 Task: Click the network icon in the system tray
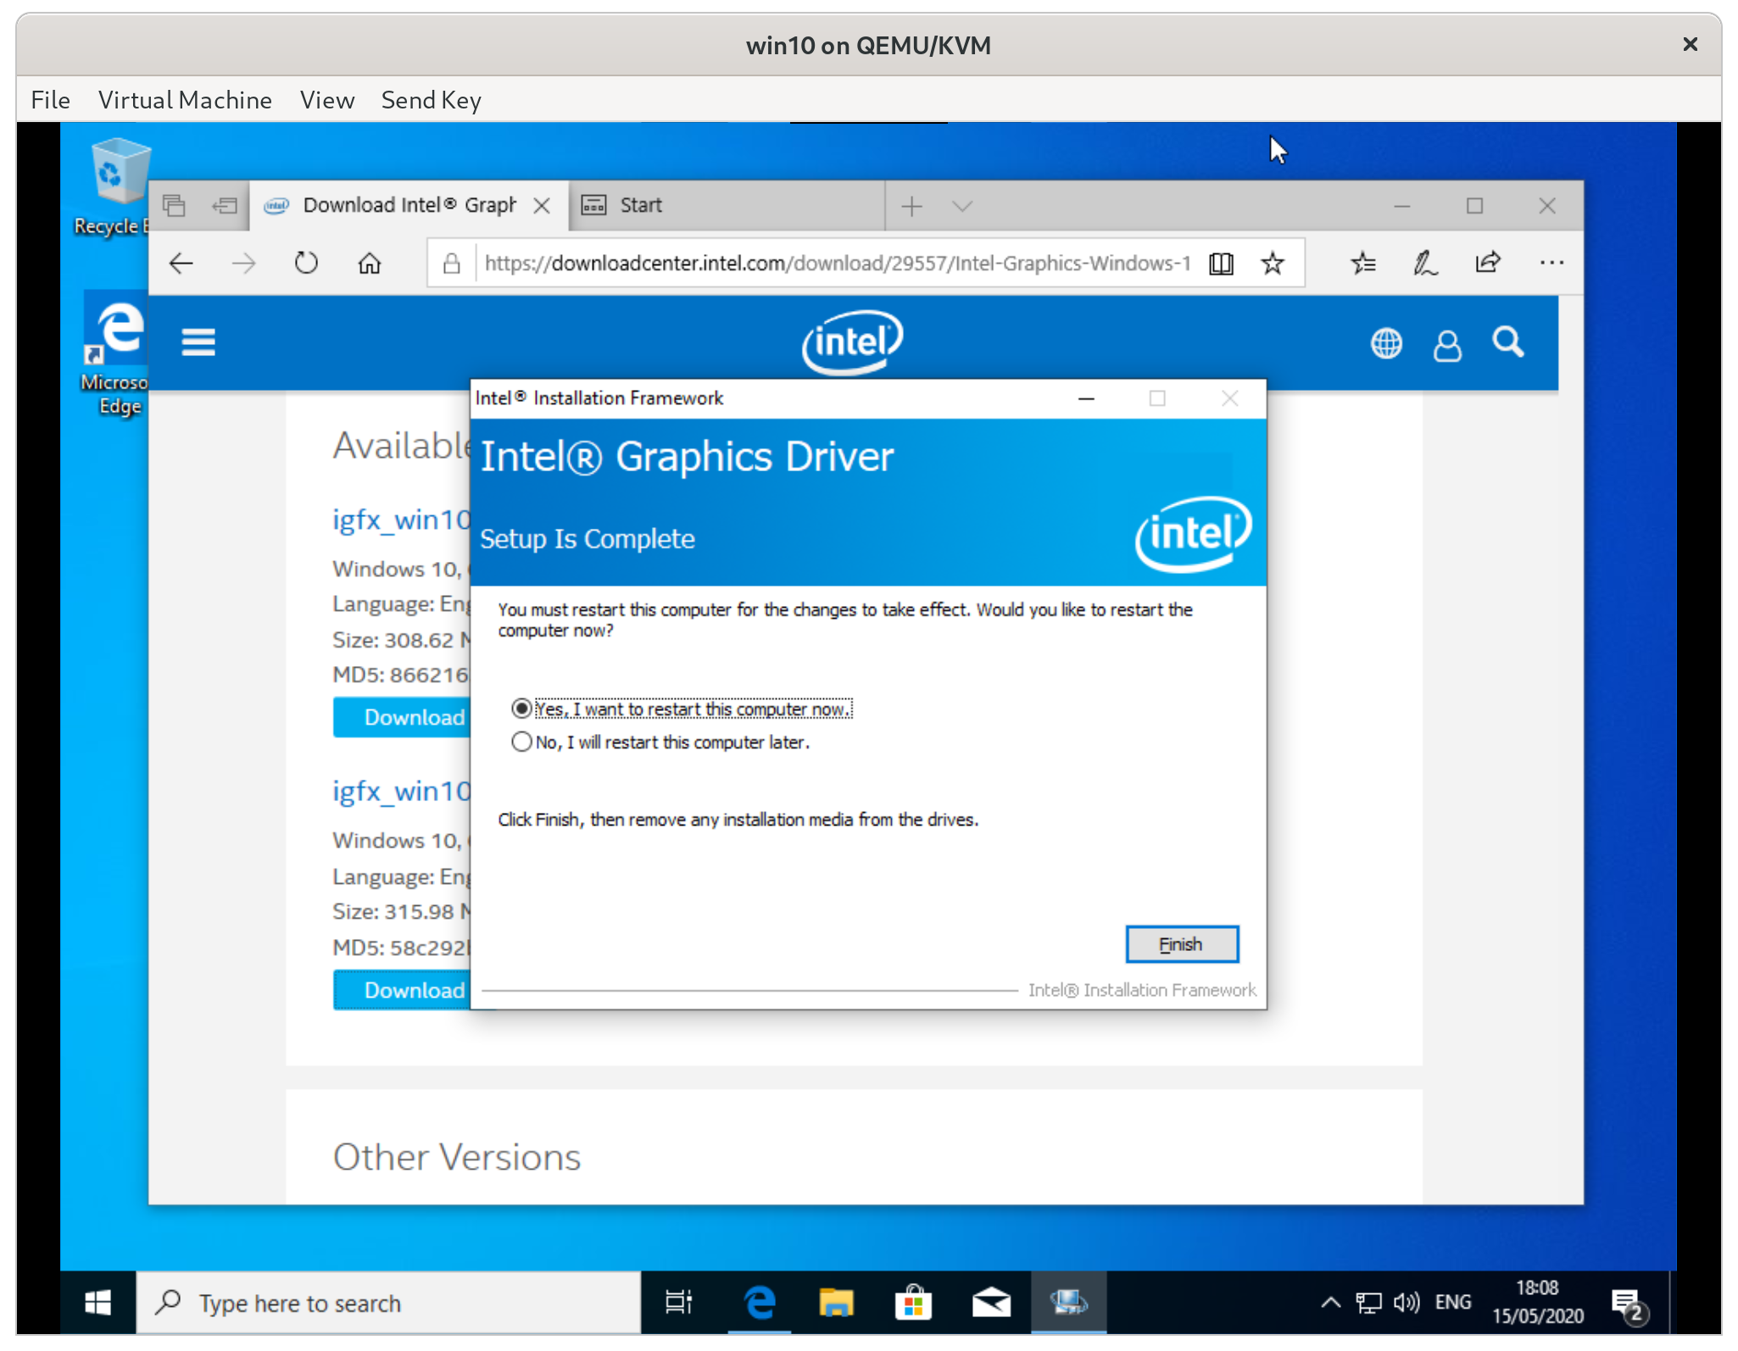[x=1368, y=1303]
